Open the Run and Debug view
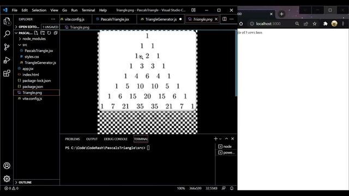The image size is (349, 196). coord(7,60)
